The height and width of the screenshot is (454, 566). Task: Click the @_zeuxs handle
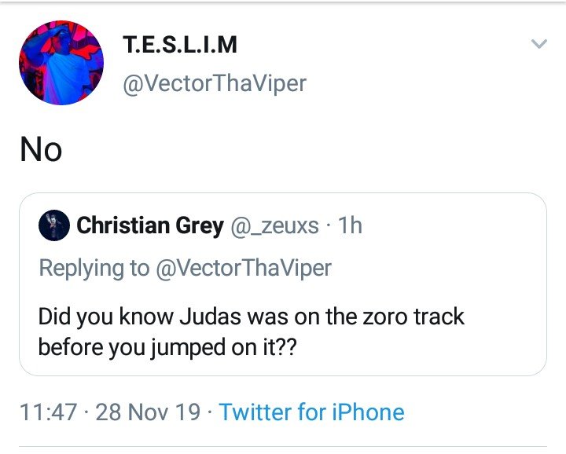[x=274, y=226]
